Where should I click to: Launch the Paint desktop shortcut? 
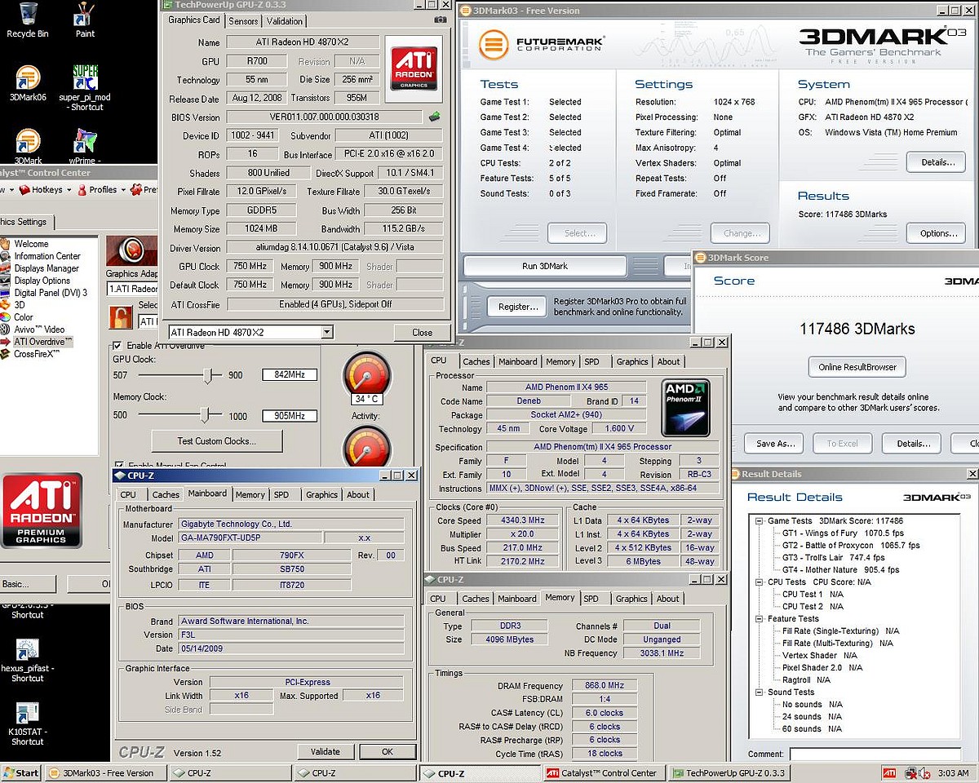tap(85, 20)
